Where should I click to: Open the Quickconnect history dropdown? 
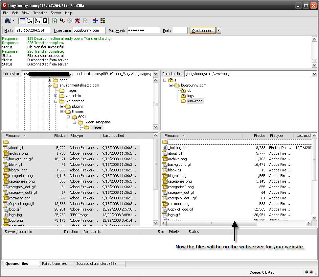[x=219, y=31]
